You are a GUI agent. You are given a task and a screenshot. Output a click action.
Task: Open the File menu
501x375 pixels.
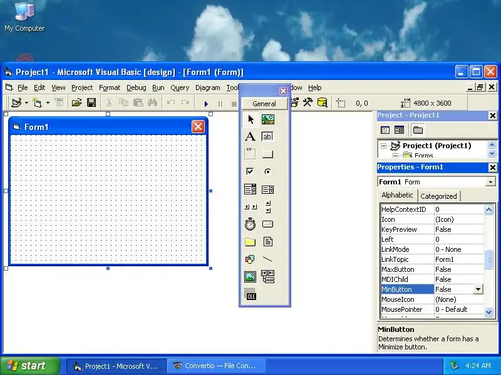tap(23, 87)
